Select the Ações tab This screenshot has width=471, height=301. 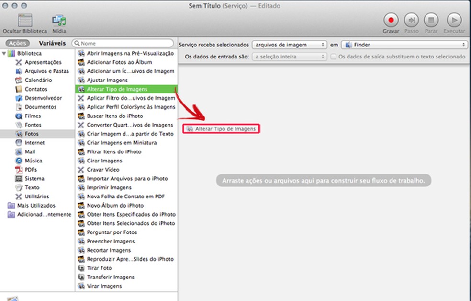point(17,43)
